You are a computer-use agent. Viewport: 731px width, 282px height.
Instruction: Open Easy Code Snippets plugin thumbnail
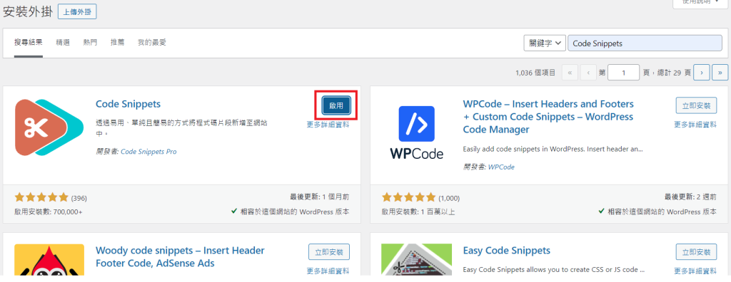(x=417, y=260)
